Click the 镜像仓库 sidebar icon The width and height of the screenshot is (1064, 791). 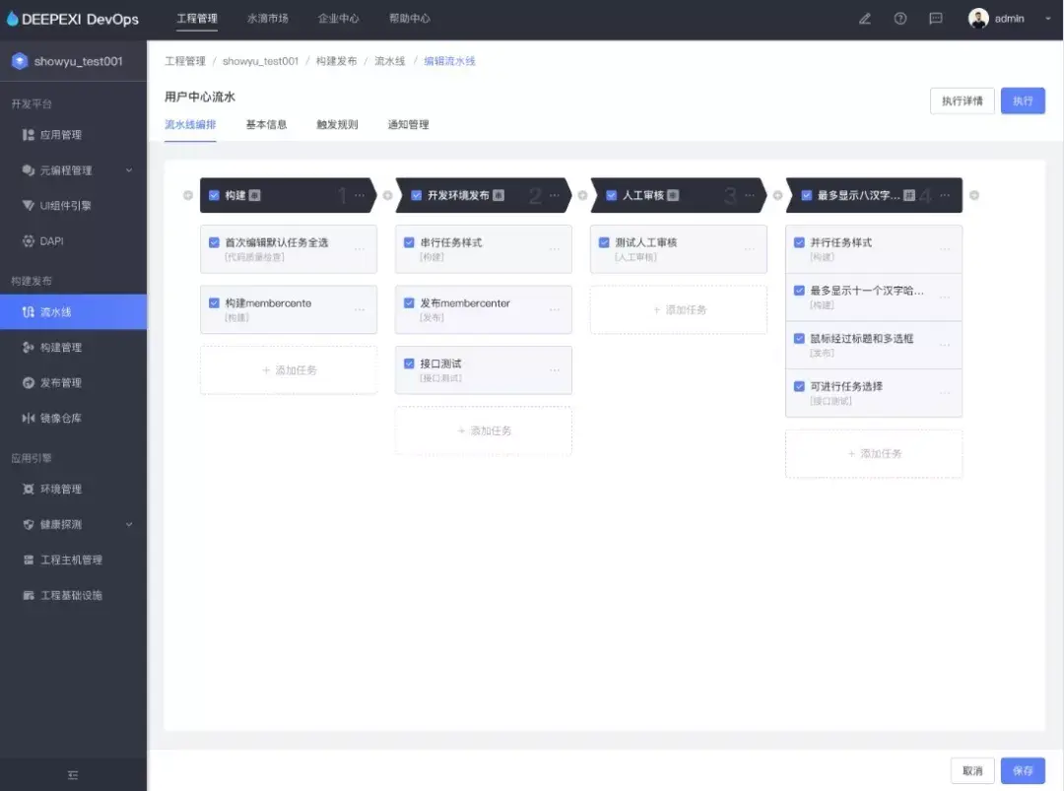pos(28,418)
